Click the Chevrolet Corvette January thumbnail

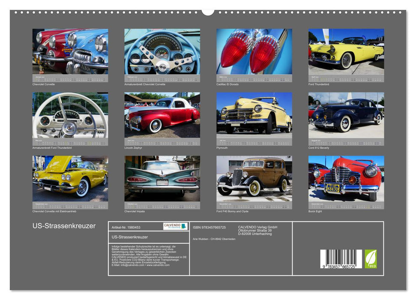70,51
